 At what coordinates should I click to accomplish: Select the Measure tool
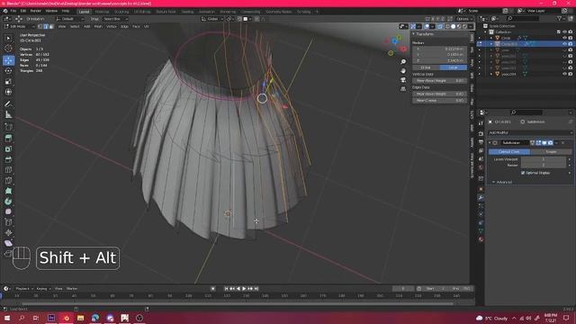[8, 115]
